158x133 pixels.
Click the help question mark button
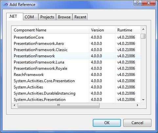(x=138, y=3)
